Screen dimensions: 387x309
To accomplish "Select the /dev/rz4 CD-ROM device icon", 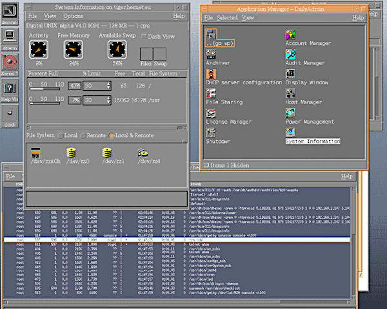I will click(x=143, y=153).
